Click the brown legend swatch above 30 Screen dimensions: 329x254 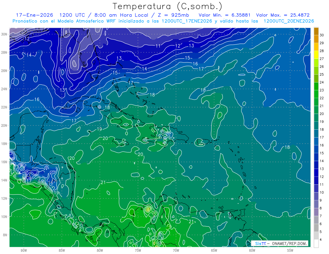pyautogui.click(x=316, y=31)
